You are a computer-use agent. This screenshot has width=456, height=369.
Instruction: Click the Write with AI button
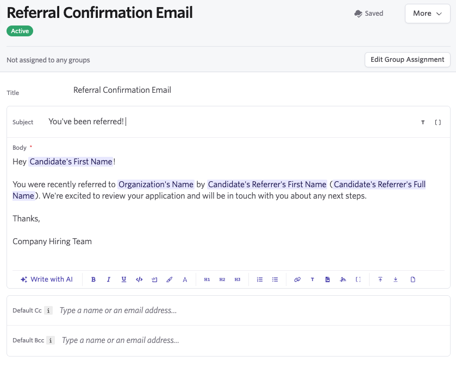coord(47,279)
